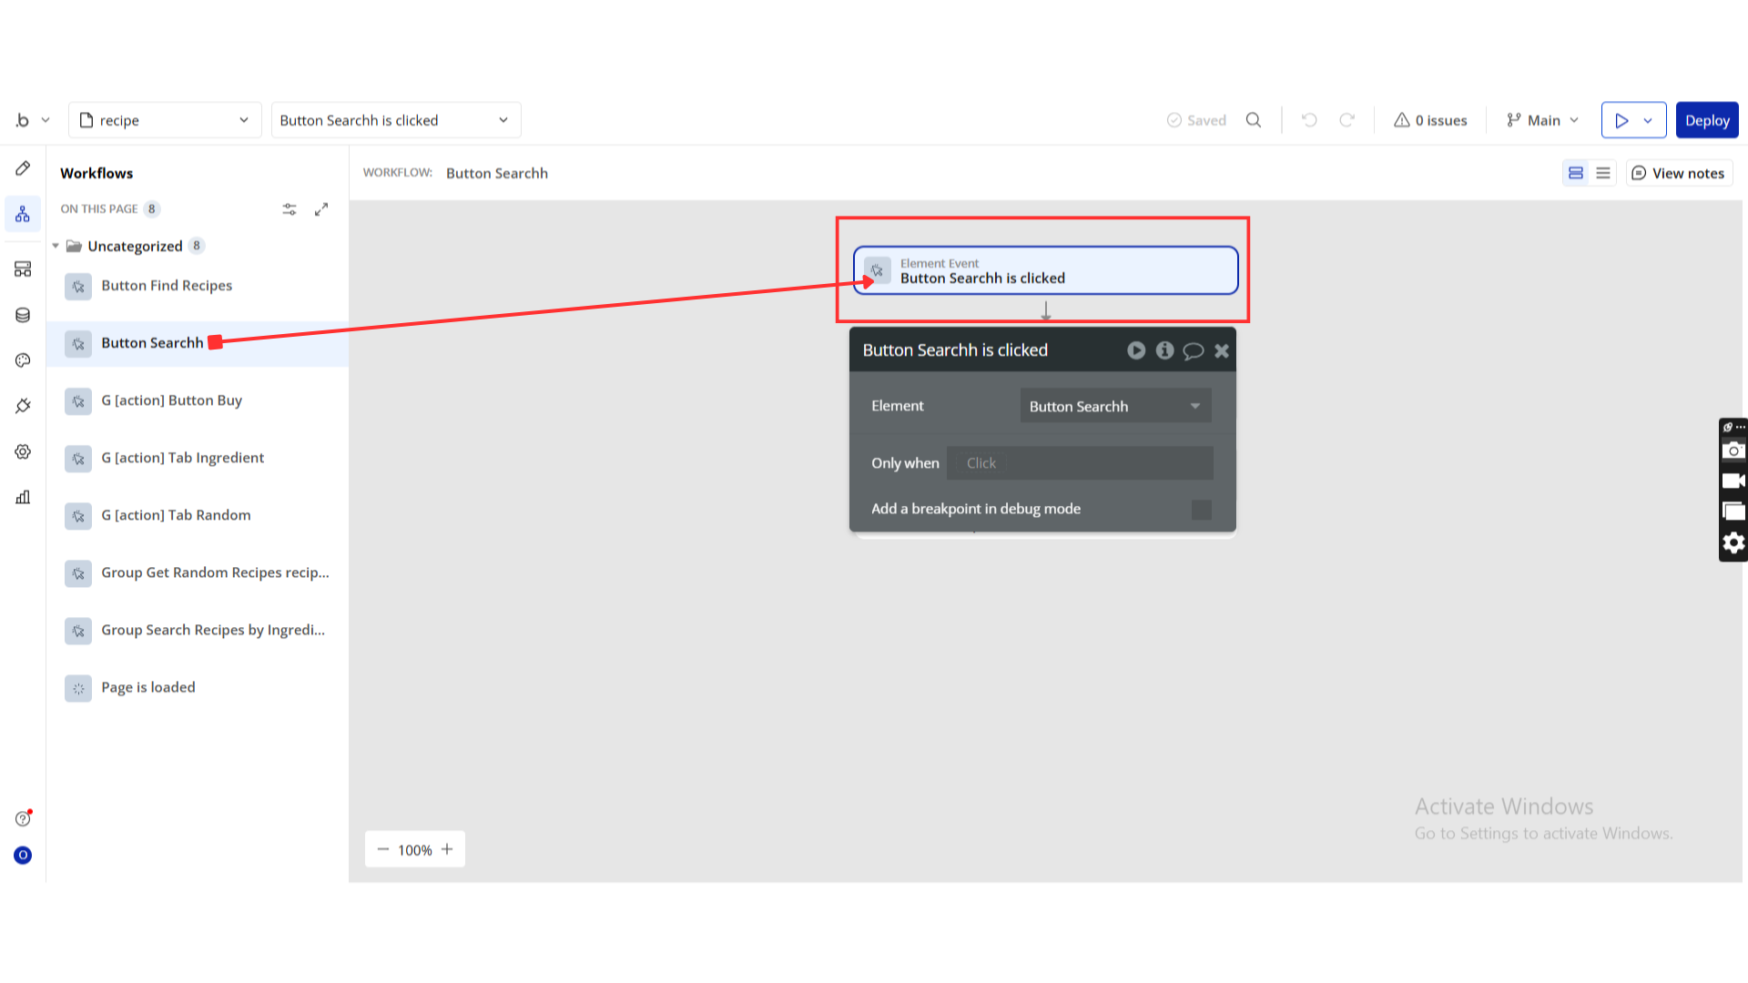Switch to the compact list view toggle
The height and width of the screenshot is (983, 1748).
tap(1603, 173)
